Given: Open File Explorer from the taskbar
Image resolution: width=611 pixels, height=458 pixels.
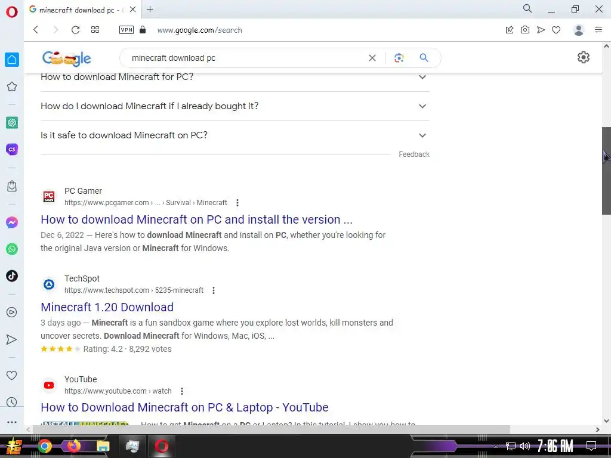Looking at the screenshot, I should click(103, 446).
